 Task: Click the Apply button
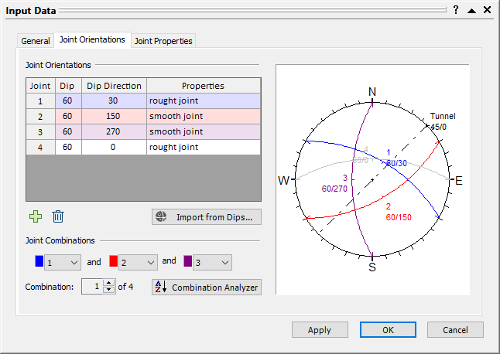[x=320, y=330]
